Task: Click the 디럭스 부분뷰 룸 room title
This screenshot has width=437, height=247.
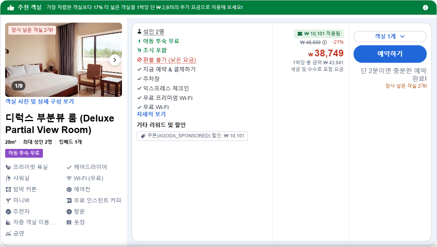Action: coord(60,124)
